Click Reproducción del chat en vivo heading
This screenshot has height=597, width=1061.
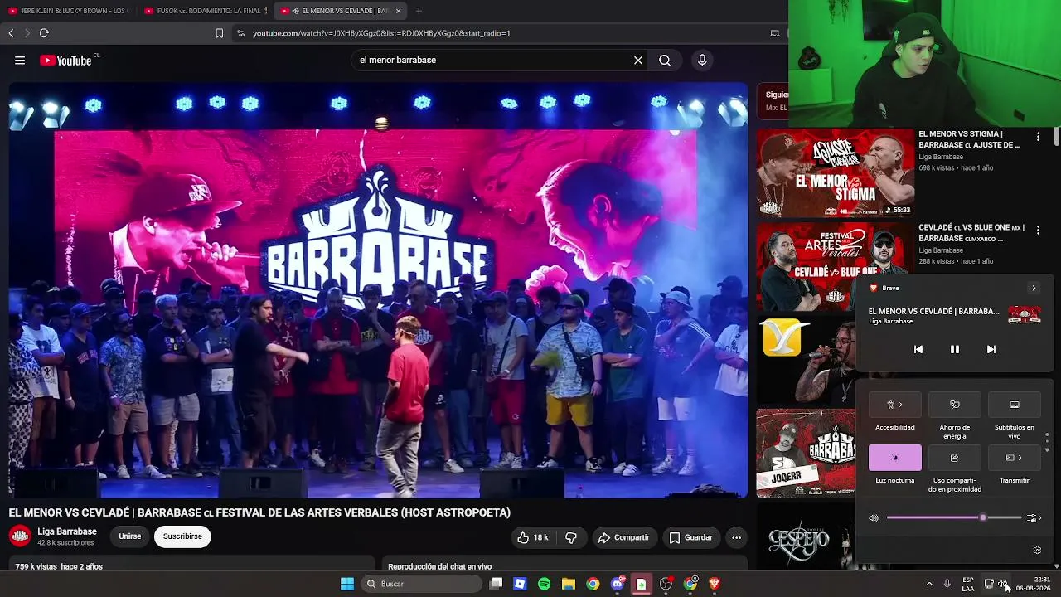[439, 566]
